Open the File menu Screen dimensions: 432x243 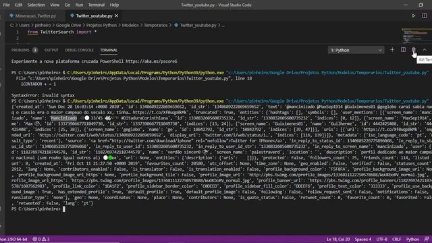[6, 5]
